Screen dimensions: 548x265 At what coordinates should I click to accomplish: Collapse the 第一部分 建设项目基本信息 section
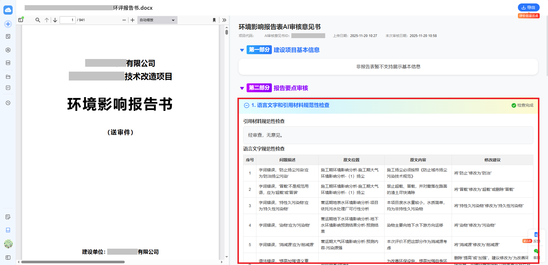[x=242, y=50]
